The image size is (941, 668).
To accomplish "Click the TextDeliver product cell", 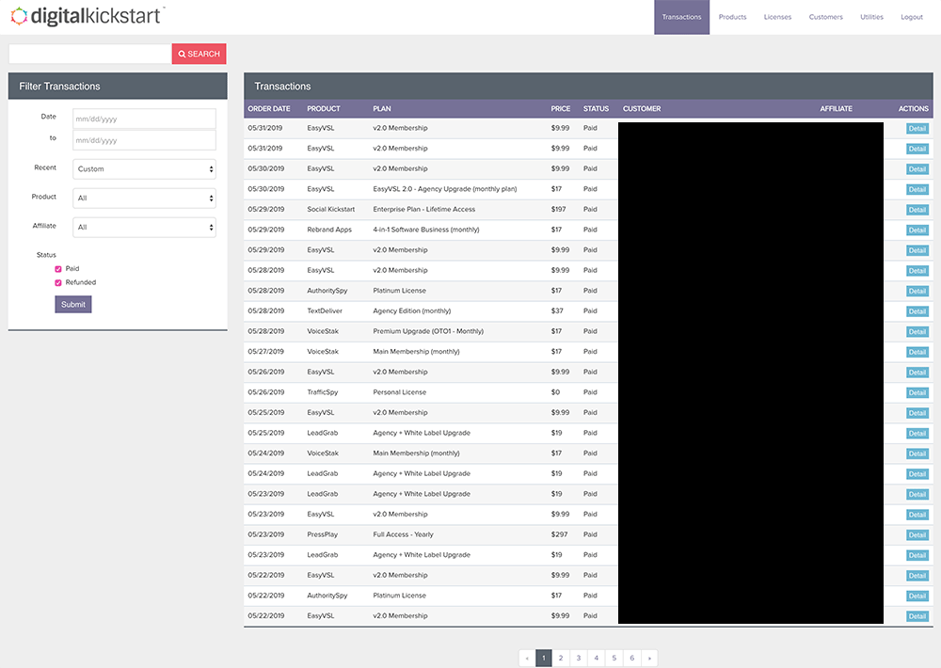I will (325, 310).
